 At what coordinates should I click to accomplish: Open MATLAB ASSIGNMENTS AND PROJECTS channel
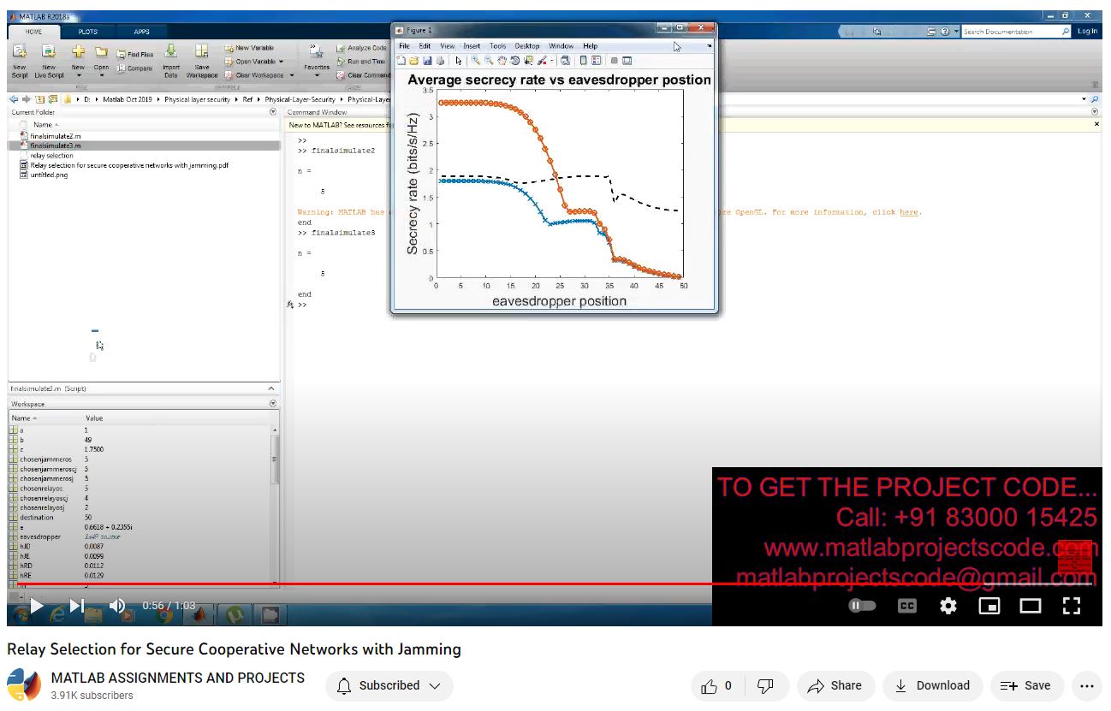point(177,678)
